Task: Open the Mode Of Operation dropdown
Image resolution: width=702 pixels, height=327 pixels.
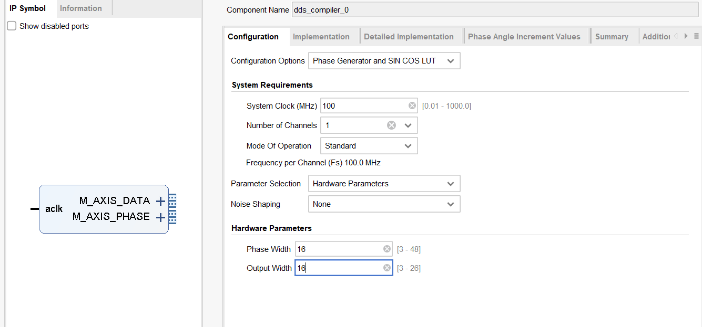Action: click(x=368, y=146)
